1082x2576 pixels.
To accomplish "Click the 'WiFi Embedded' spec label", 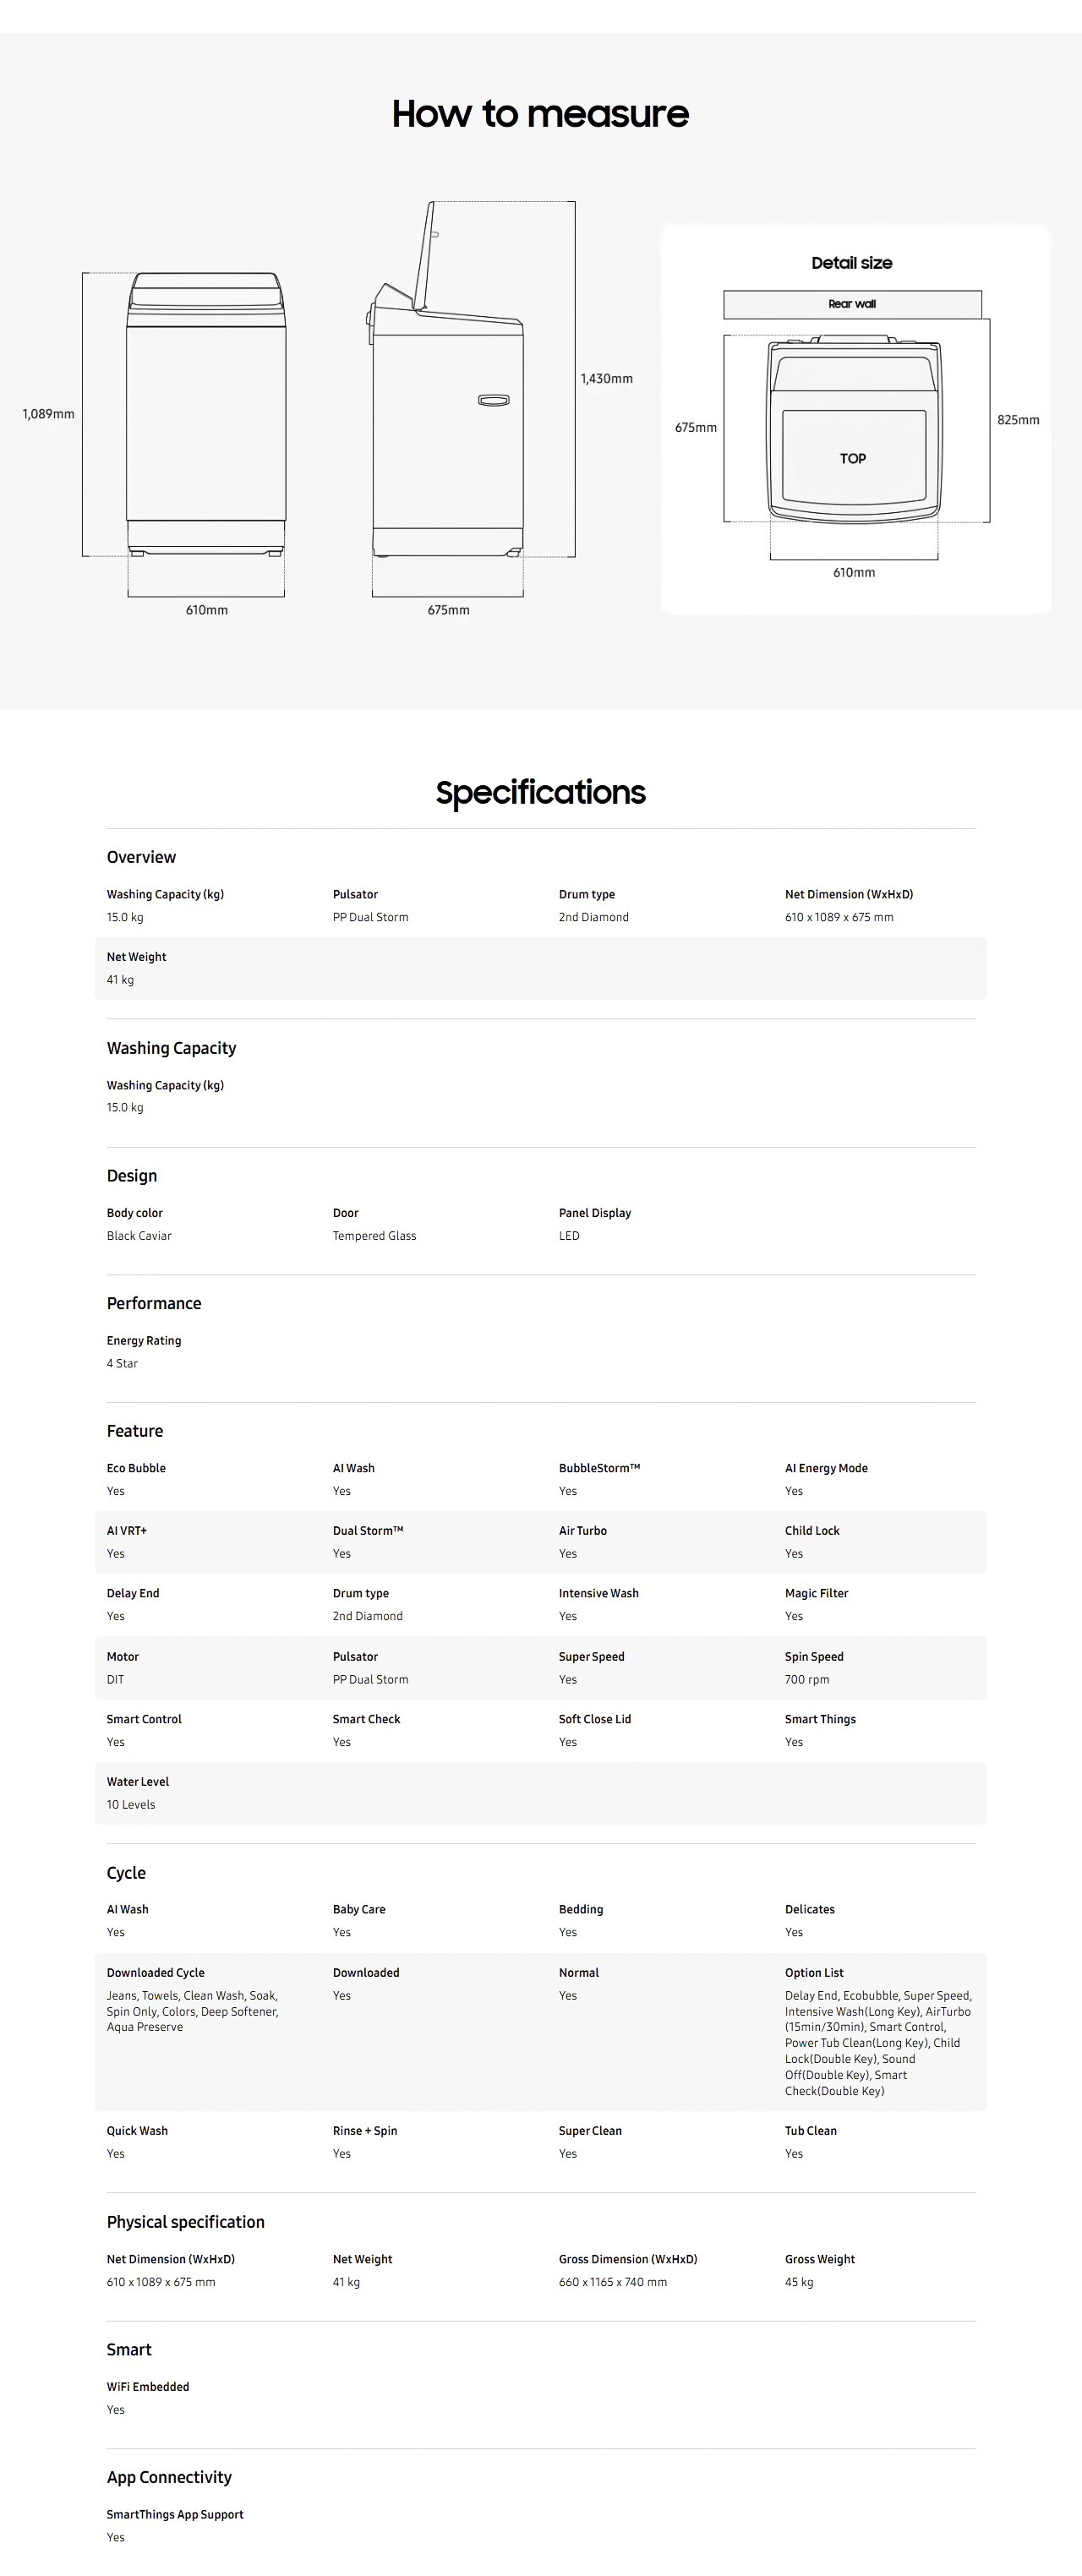I will click(x=148, y=2387).
